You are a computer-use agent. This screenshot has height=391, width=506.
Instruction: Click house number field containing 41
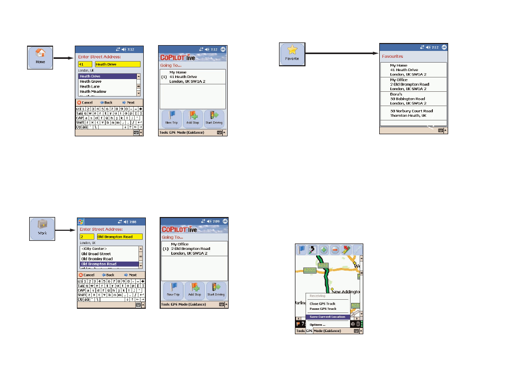[85, 64]
